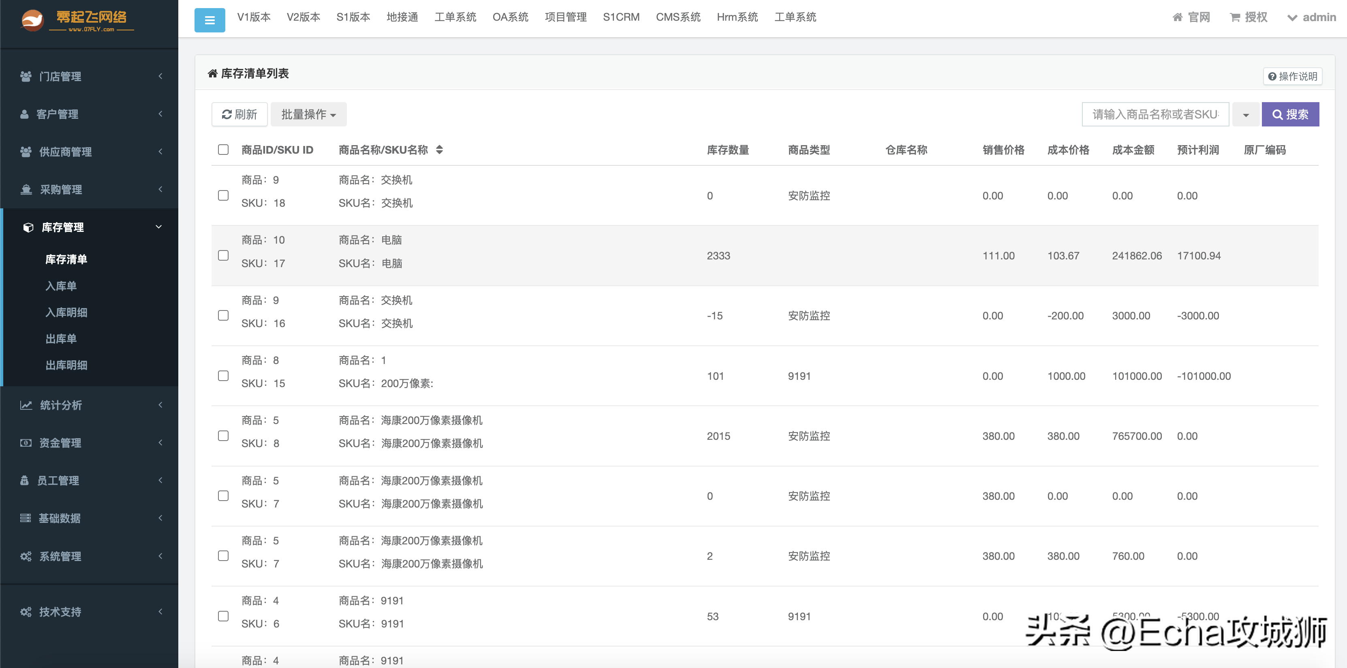Open the 入库单 submenu item
The height and width of the screenshot is (668, 1347).
click(x=61, y=286)
